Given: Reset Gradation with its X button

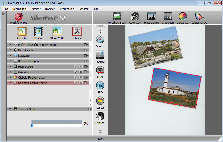Looking at the screenshot, I should (81, 72).
